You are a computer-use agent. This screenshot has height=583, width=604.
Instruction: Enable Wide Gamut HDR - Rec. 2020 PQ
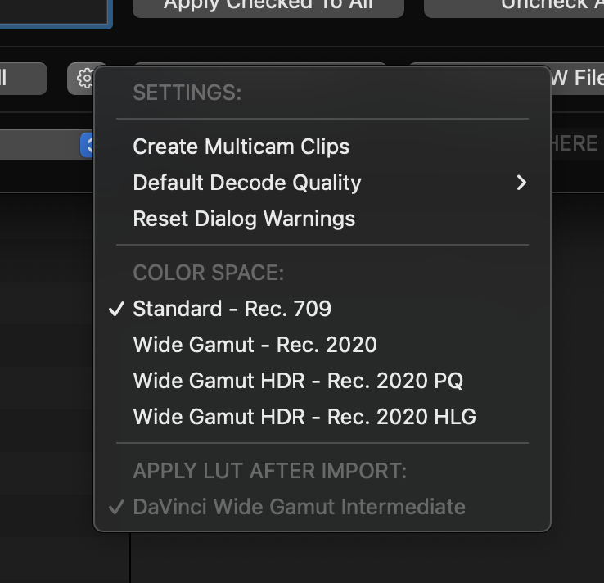(298, 381)
